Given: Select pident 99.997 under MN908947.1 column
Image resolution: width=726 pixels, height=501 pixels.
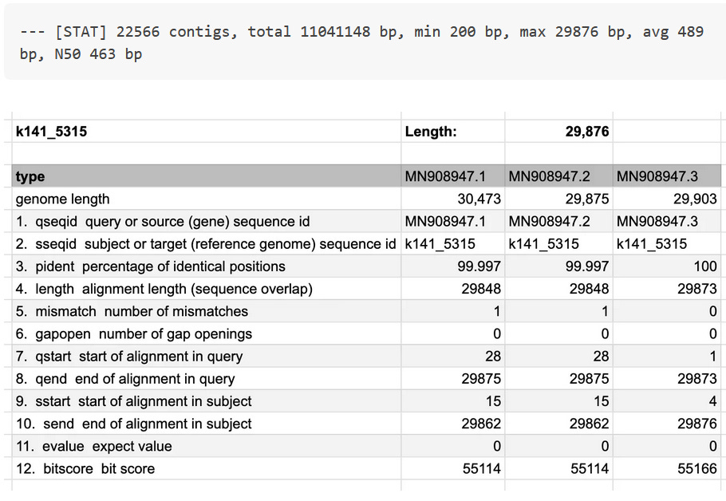Looking at the screenshot, I should pyautogui.click(x=453, y=266).
